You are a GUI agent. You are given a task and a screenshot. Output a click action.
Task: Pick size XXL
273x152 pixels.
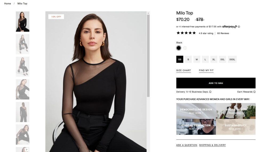pos(223,59)
